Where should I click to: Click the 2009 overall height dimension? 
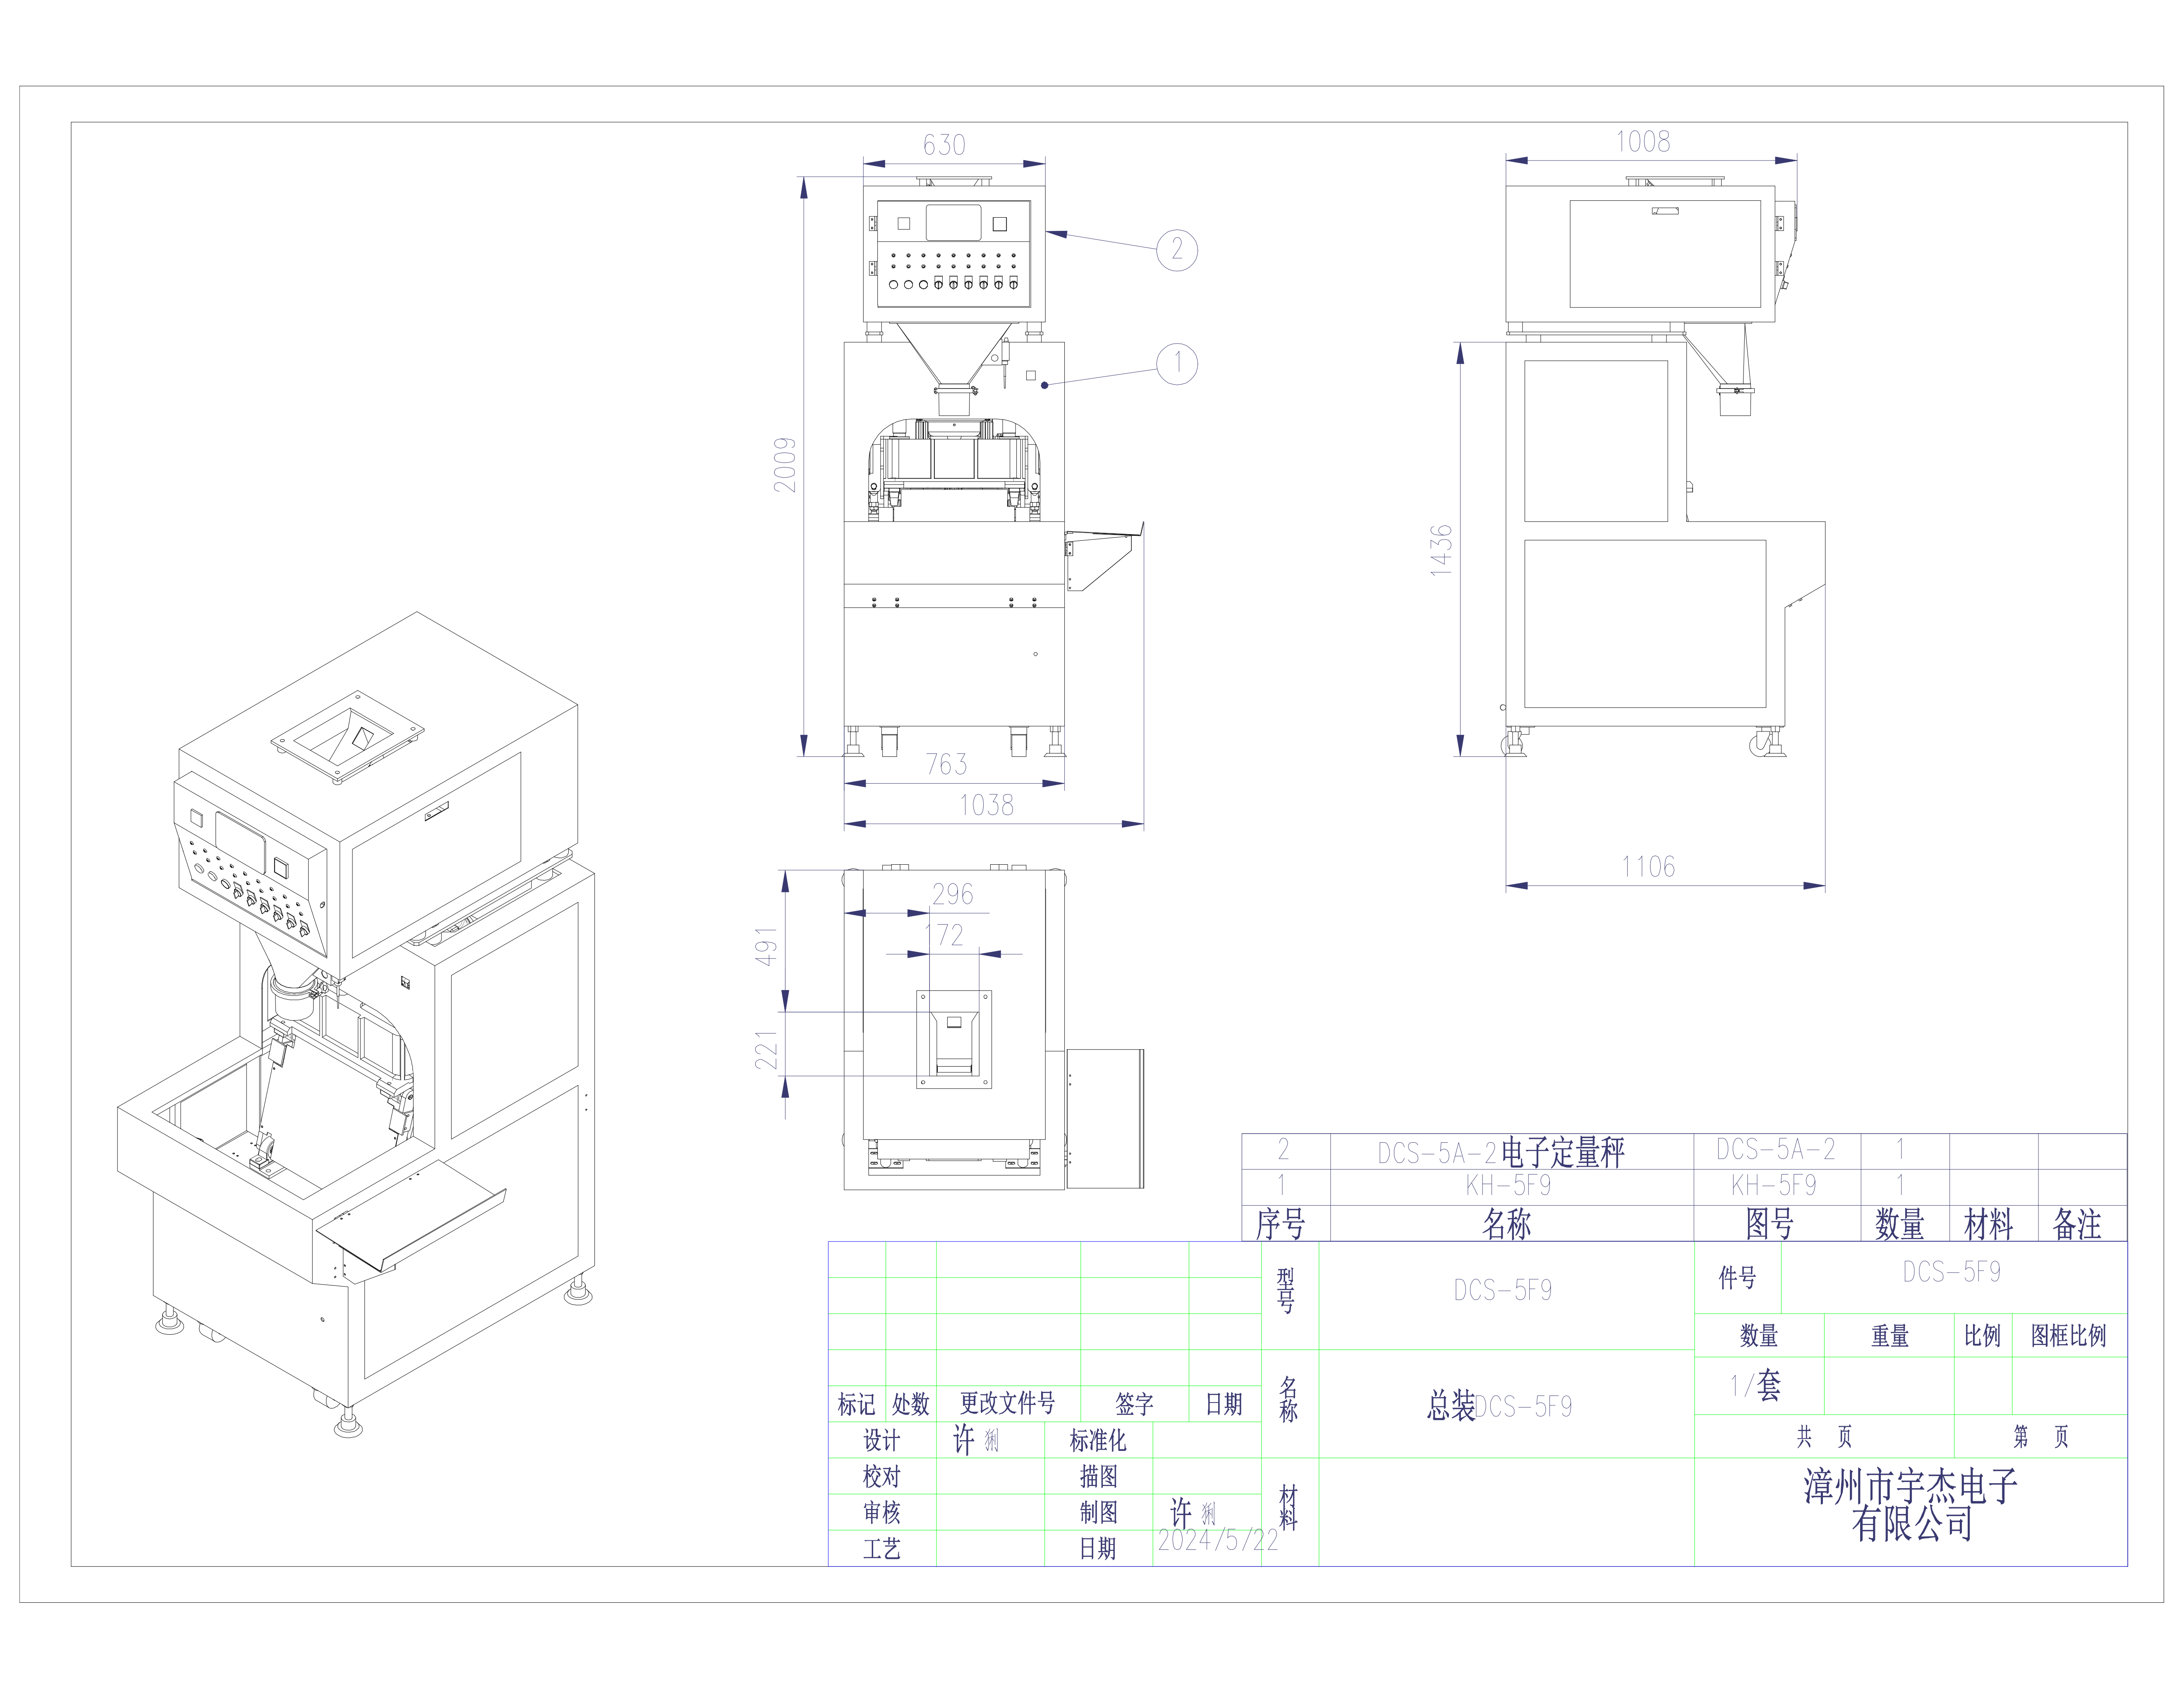785,464
